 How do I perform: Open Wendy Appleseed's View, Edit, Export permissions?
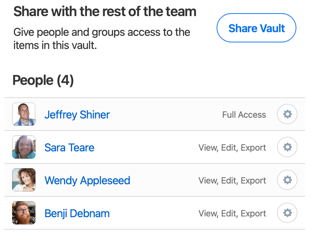point(232,180)
